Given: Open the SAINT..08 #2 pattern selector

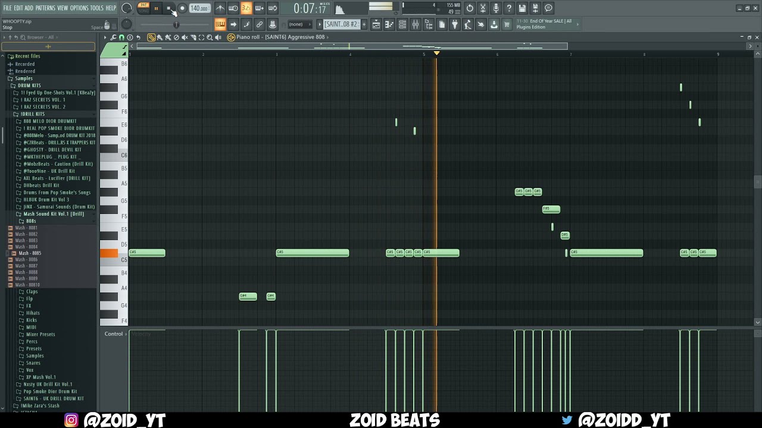Looking at the screenshot, I should coord(341,24).
